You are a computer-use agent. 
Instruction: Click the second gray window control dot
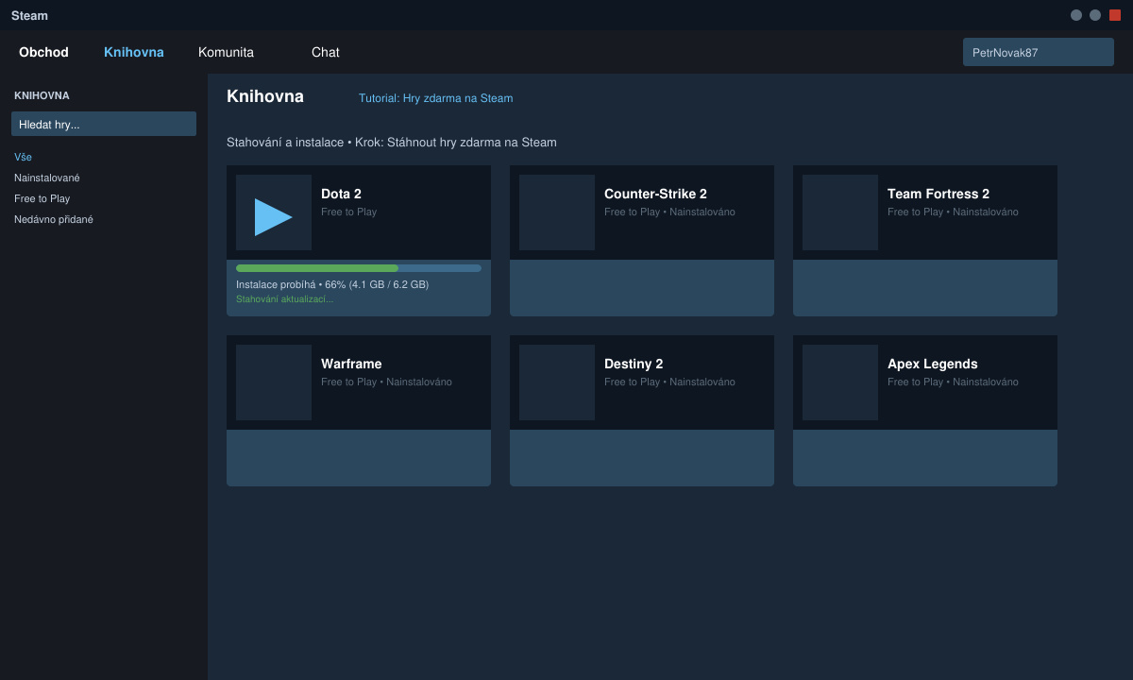pos(1095,15)
